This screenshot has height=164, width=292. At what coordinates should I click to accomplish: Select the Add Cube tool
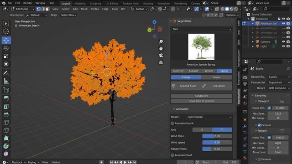(x=6, y=90)
